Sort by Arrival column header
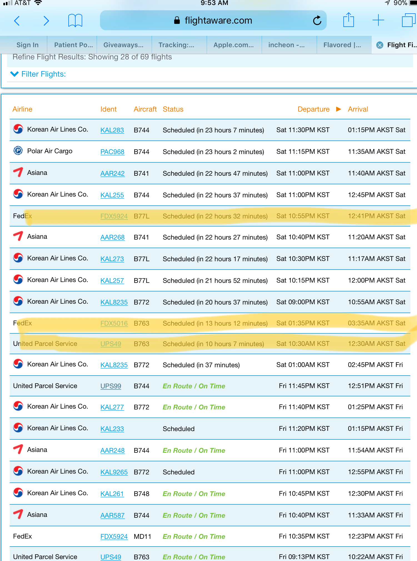The image size is (417, 561). [358, 109]
